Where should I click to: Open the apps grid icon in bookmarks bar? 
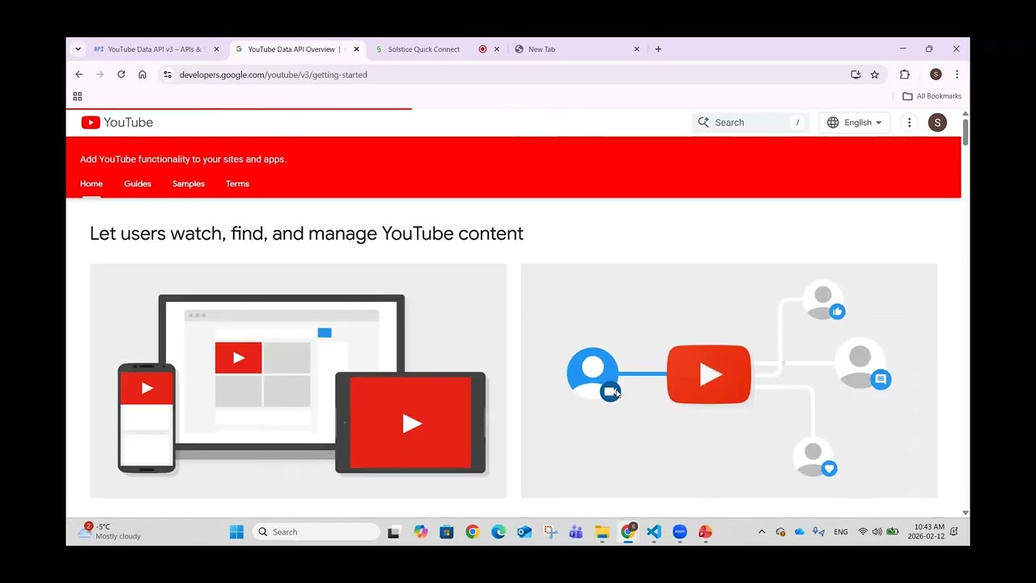[x=78, y=96]
